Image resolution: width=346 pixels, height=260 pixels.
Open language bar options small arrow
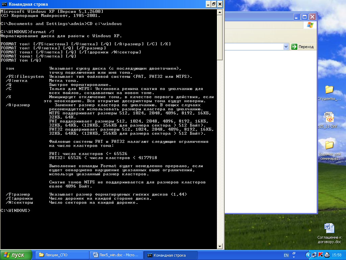(x=294, y=257)
